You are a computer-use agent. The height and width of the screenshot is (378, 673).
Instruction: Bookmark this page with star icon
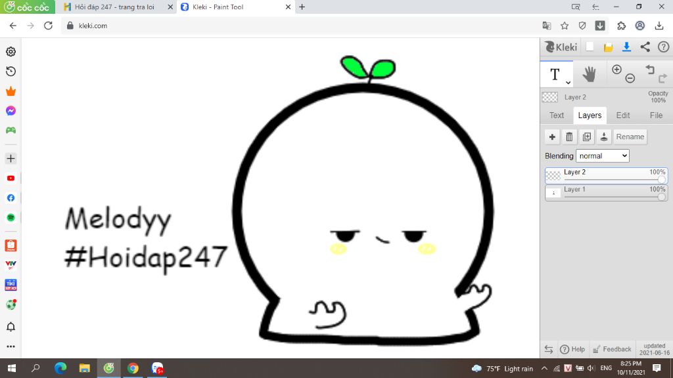pos(565,26)
